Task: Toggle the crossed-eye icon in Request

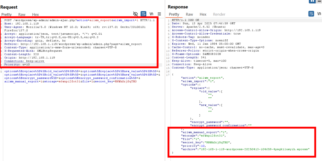Action: click(136, 14)
